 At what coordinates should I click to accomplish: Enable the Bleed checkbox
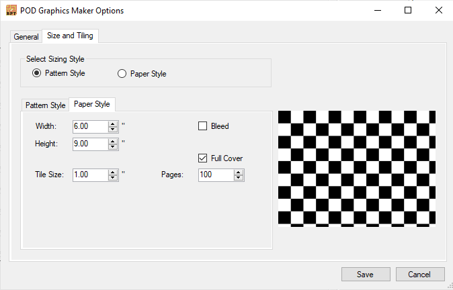(x=202, y=126)
